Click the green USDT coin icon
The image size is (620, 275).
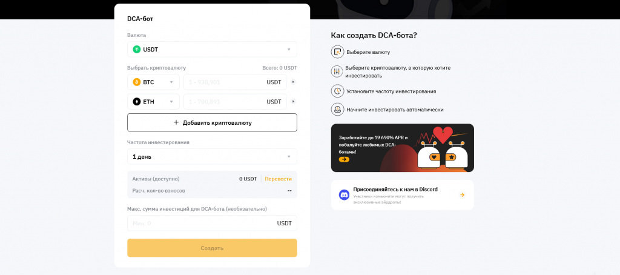click(x=137, y=49)
